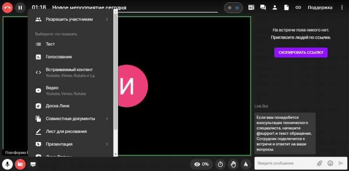
Task: Click the link chain icon in top bar
Action: pyautogui.click(x=298, y=7)
